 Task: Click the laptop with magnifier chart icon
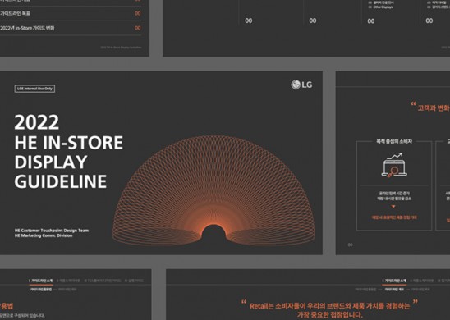tap(394, 165)
